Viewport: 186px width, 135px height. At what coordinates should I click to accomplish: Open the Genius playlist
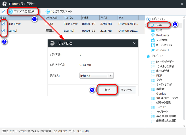(161, 94)
